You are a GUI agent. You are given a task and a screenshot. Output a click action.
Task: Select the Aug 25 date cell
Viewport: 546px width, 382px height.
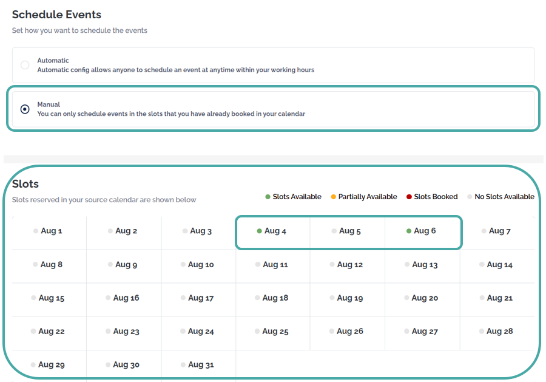[x=272, y=332]
